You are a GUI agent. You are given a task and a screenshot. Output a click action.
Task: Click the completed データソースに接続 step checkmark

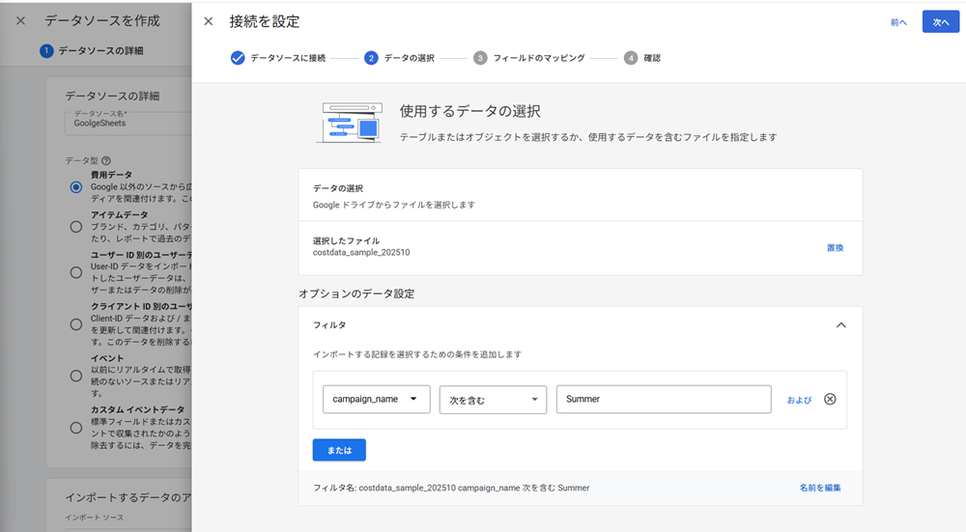coord(238,58)
